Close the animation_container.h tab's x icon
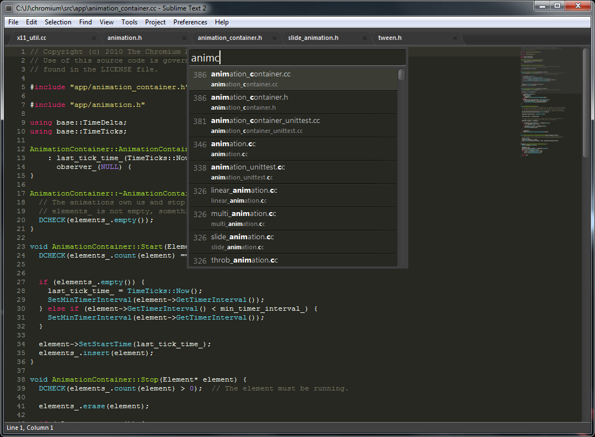Viewport: 595px width, 437px height. (x=274, y=39)
